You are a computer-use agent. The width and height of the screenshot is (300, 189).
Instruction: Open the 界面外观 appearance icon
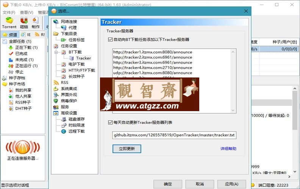coord(56,95)
